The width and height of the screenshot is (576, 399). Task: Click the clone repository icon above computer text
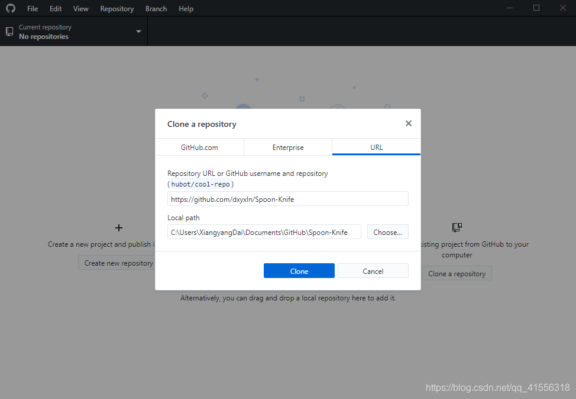457,227
